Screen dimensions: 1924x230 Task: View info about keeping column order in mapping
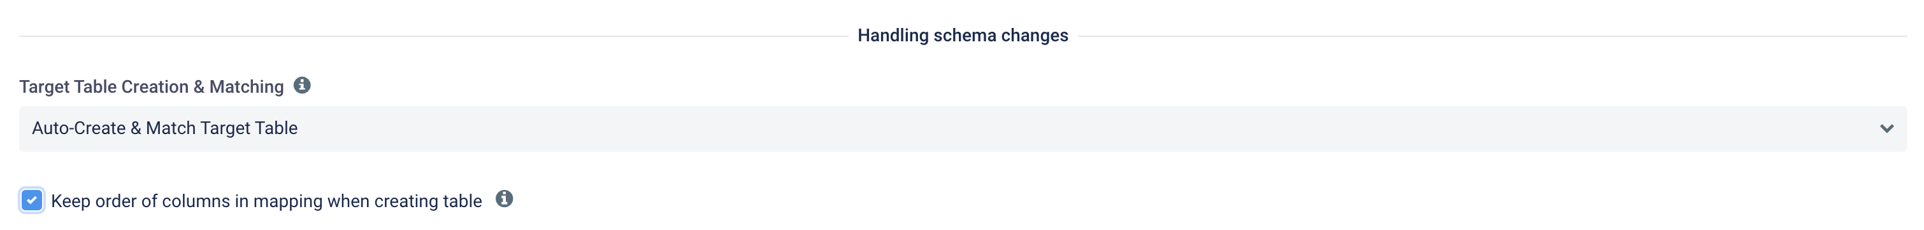coord(504,199)
